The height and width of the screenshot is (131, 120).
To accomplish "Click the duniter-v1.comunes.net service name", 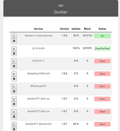I will point(38,36).
